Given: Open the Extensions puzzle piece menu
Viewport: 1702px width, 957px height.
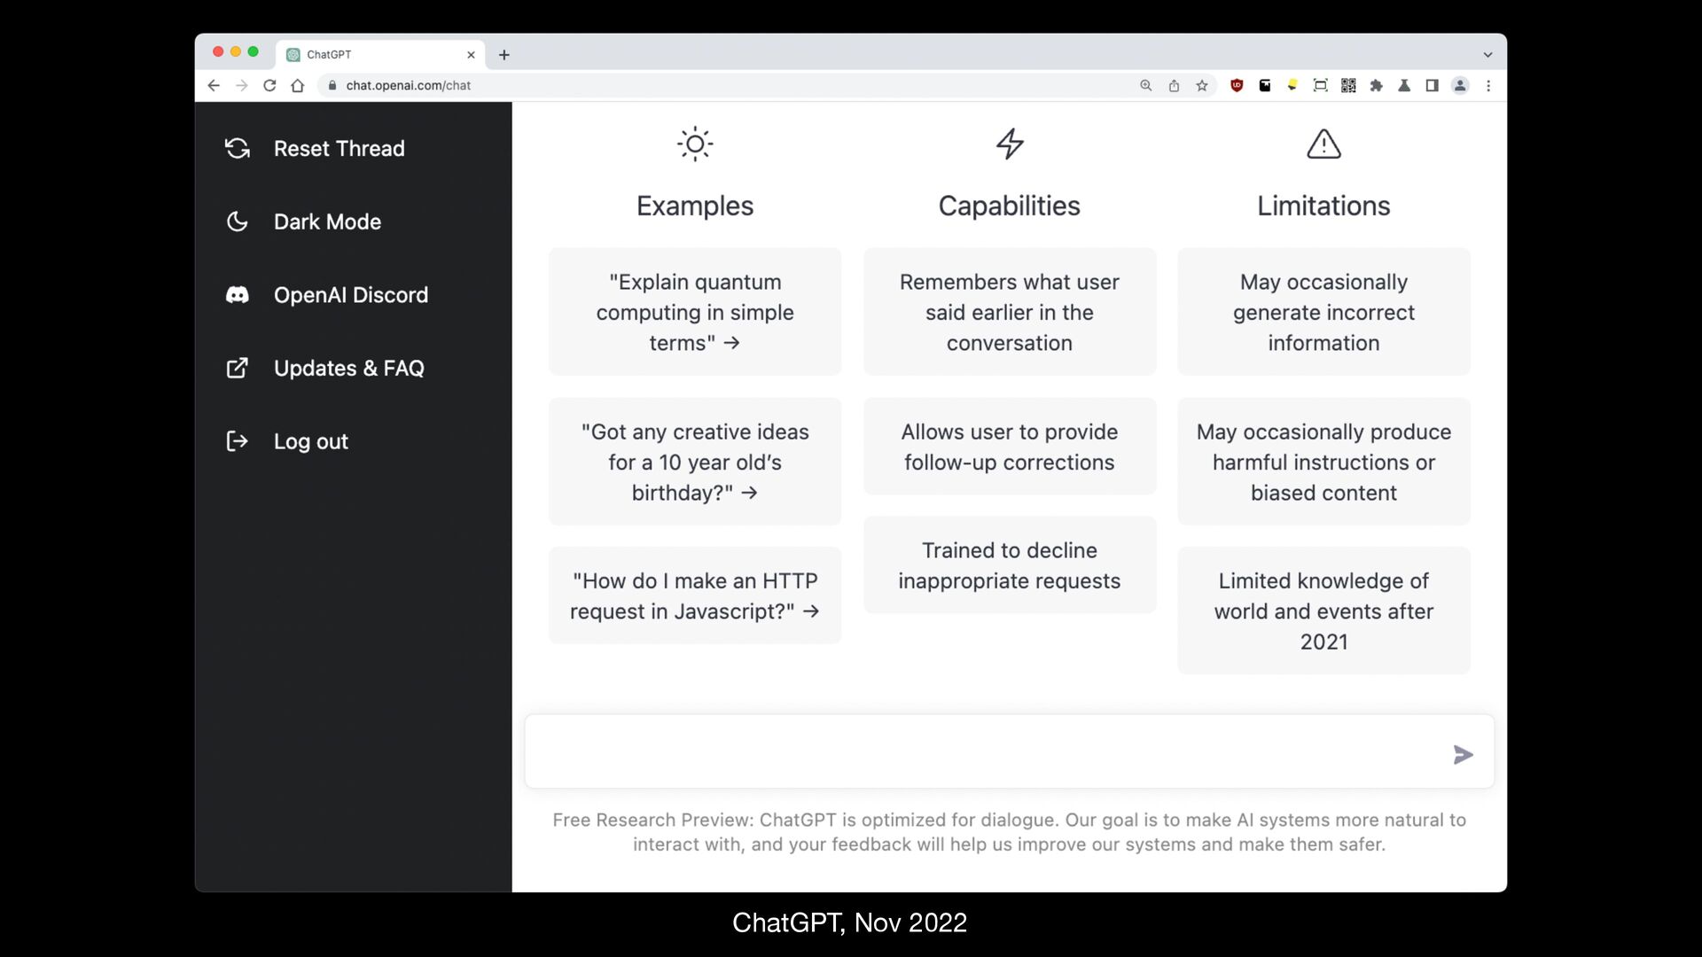Looking at the screenshot, I should click(x=1376, y=85).
